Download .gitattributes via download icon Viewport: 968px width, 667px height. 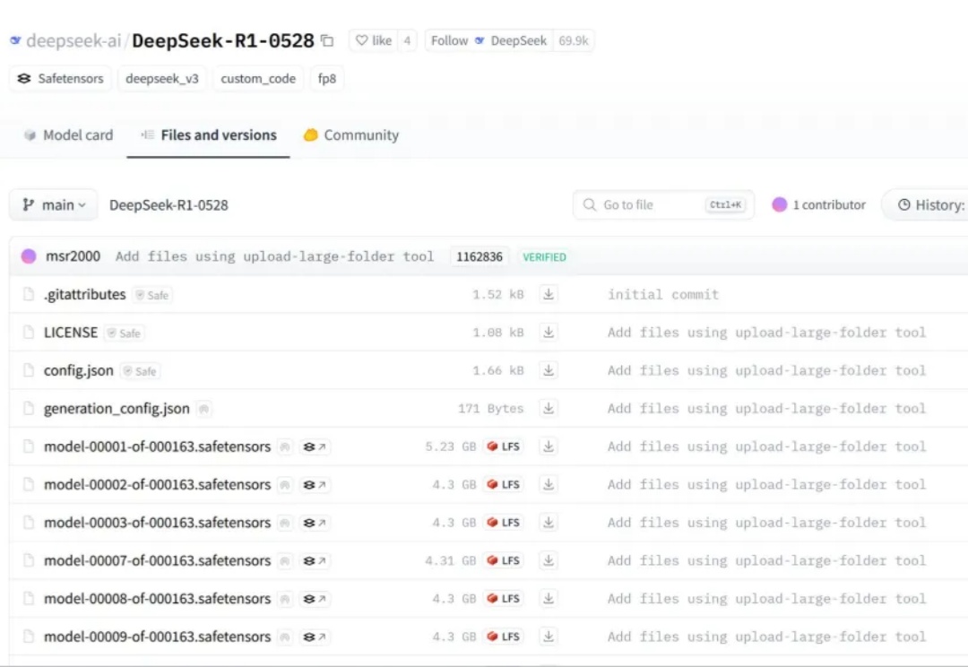point(549,294)
